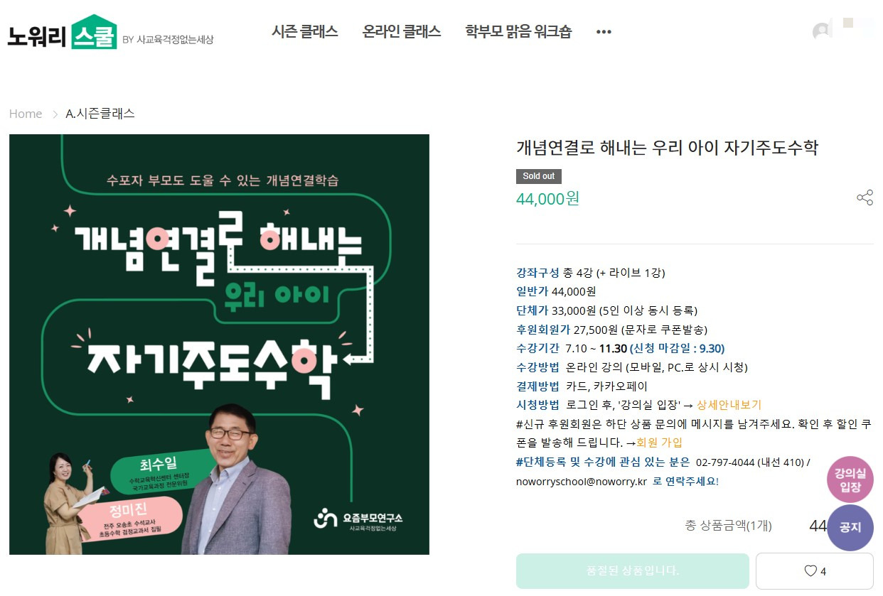Open the three-dot more menu
Image resolution: width=883 pixels, height=596 pixels.
coord(604,32)
